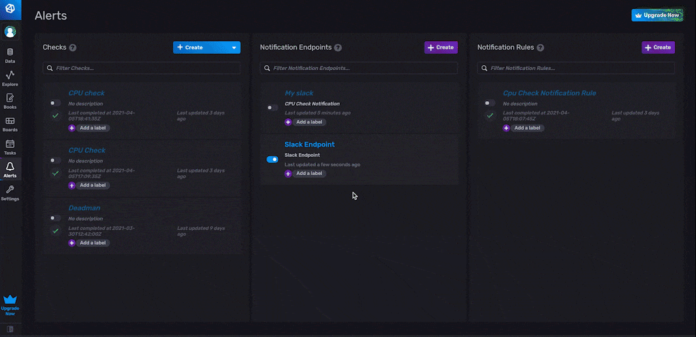This screenshot has height=337, width=696.
Task: Open the Slack Endpoint title
Action: pos(309,145)
